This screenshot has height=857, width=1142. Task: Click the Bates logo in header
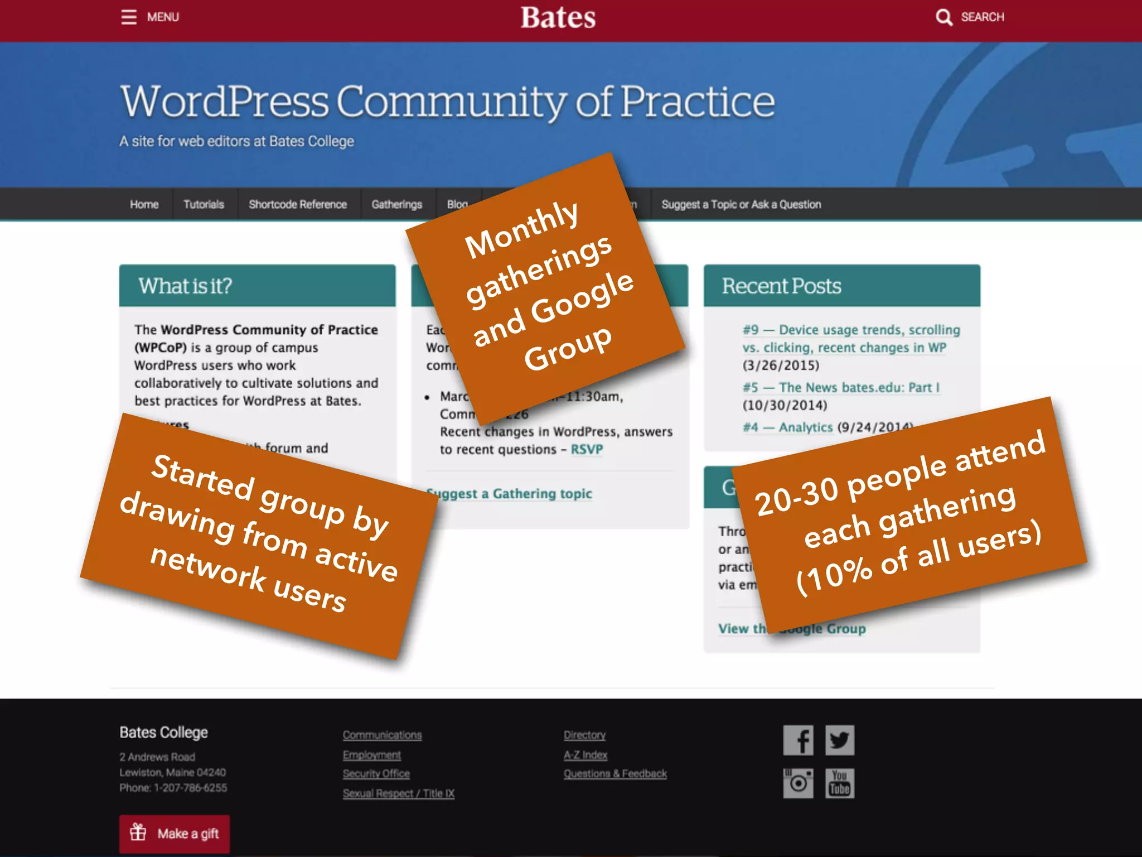click(558, 18)
